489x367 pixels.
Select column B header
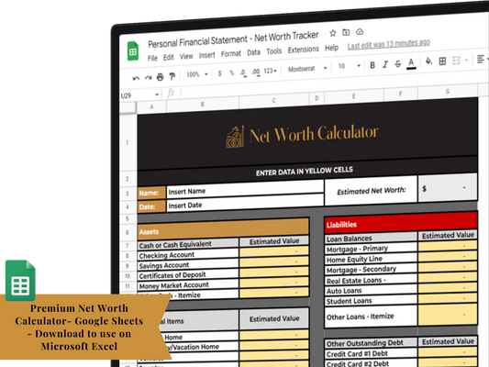(x=203, y=105)
